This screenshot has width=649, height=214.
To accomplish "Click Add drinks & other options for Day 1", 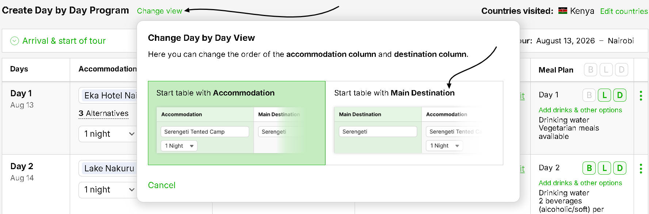I will pyautogui.click(x=580, y=110).
